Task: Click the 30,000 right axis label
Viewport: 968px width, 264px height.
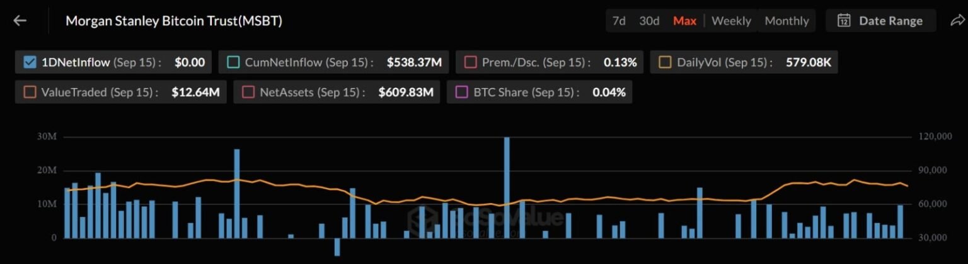Action: pos(934,238)
